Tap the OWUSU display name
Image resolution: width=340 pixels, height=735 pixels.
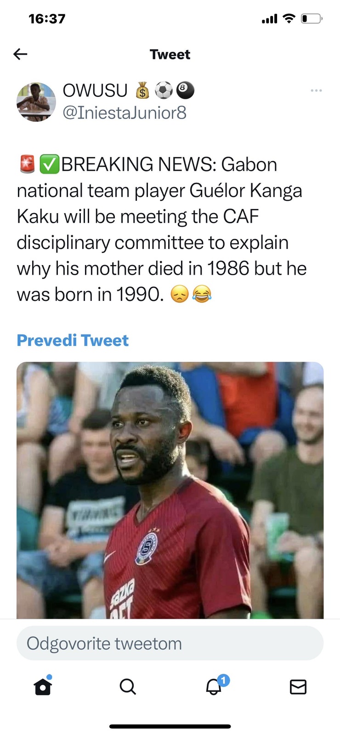pos(95,91)
